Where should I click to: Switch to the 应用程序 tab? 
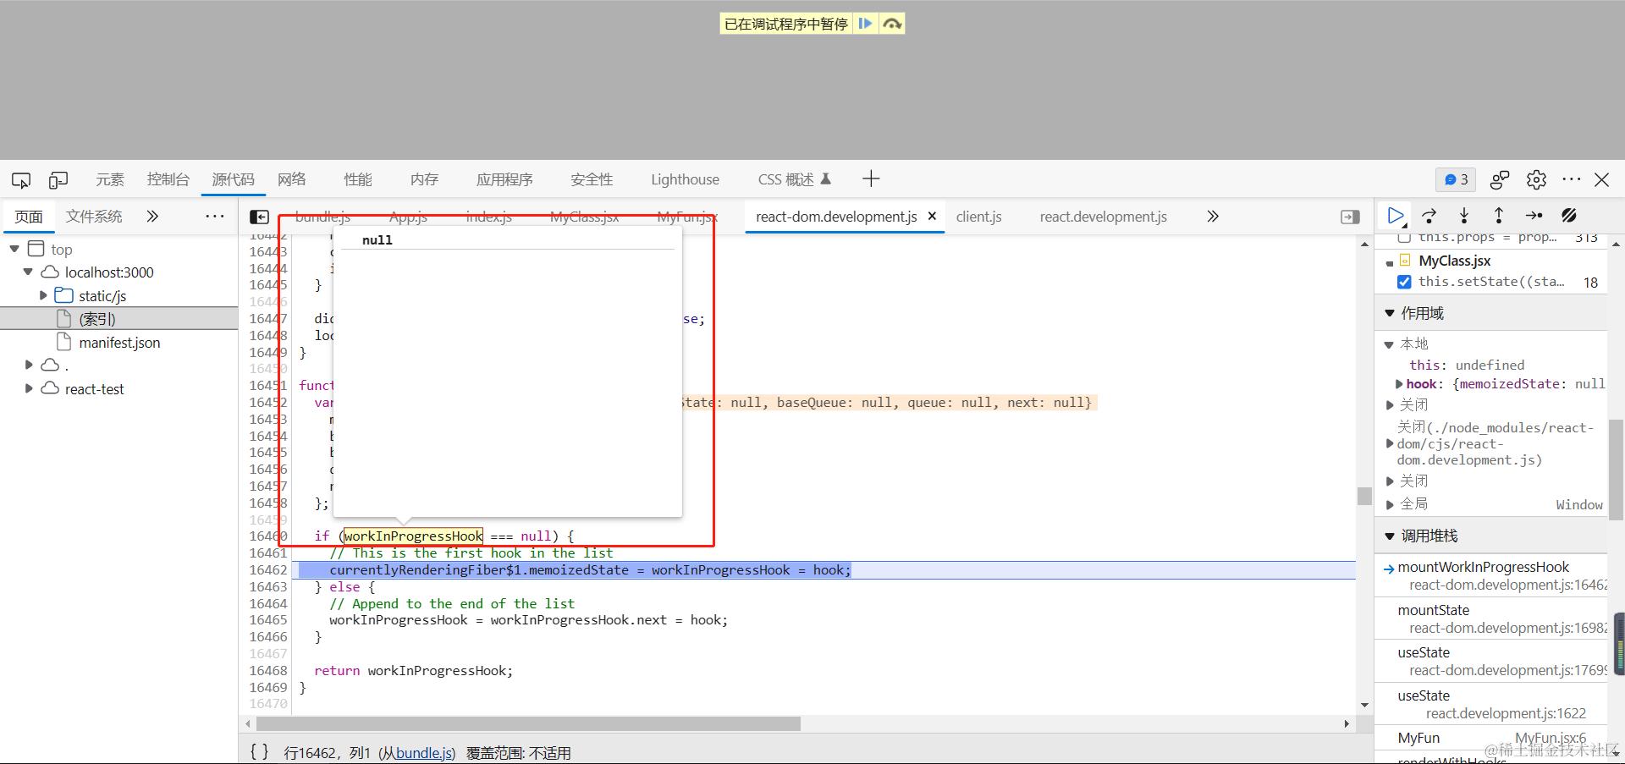(x=504, y=179)
